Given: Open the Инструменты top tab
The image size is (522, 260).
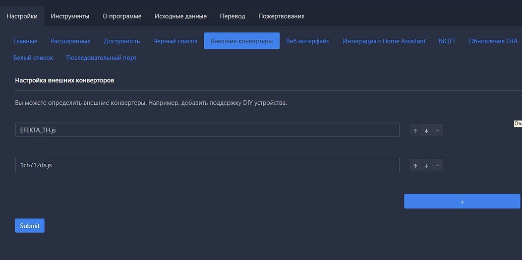Looking at the screenshot, I should (70, 16).
